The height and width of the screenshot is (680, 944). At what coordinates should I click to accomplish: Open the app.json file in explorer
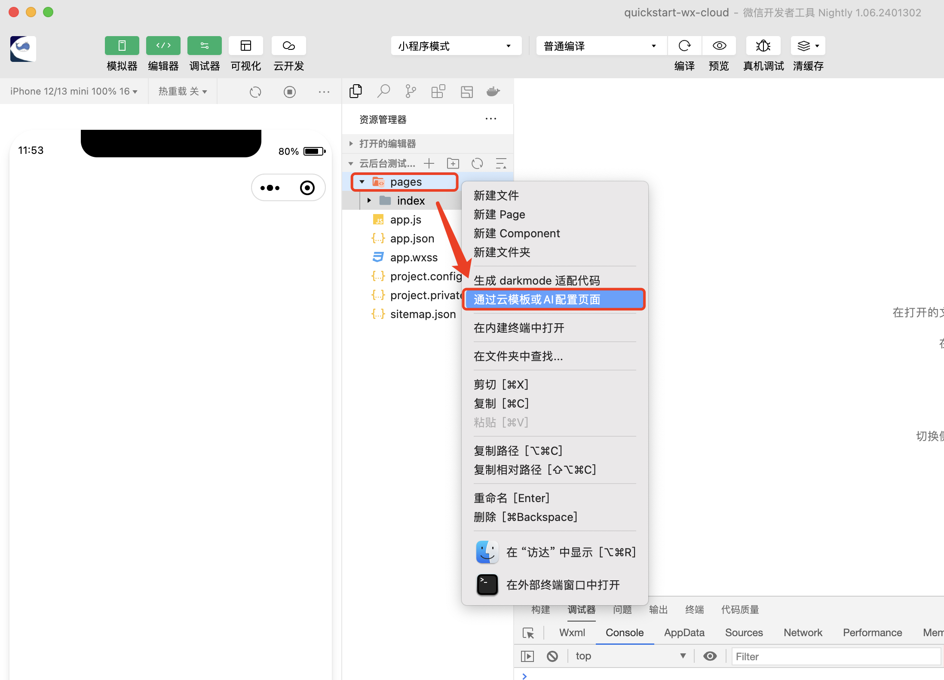[412, 239]
